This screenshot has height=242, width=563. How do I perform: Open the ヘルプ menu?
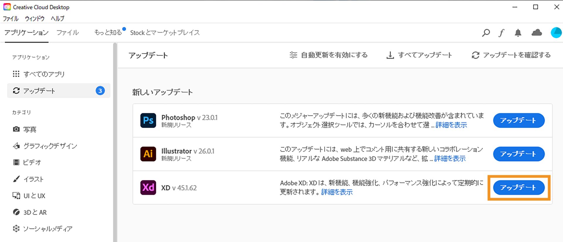(x=57, y=18)
